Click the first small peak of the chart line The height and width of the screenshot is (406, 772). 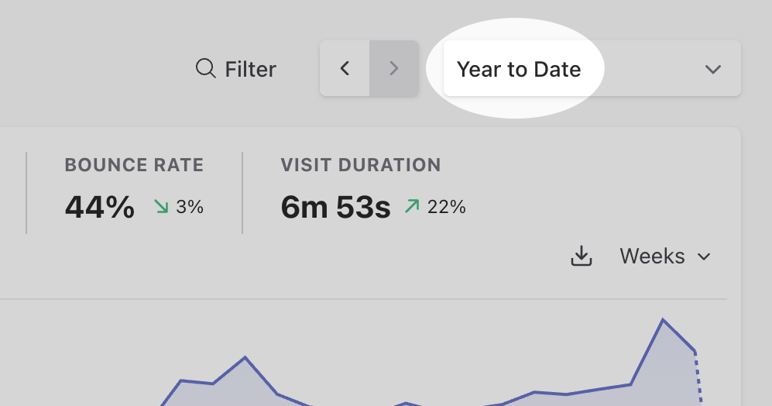pyautogui.click(x=181, y=380)
